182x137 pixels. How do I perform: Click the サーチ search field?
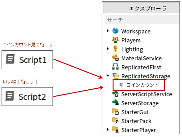click(x=142, y=20)
